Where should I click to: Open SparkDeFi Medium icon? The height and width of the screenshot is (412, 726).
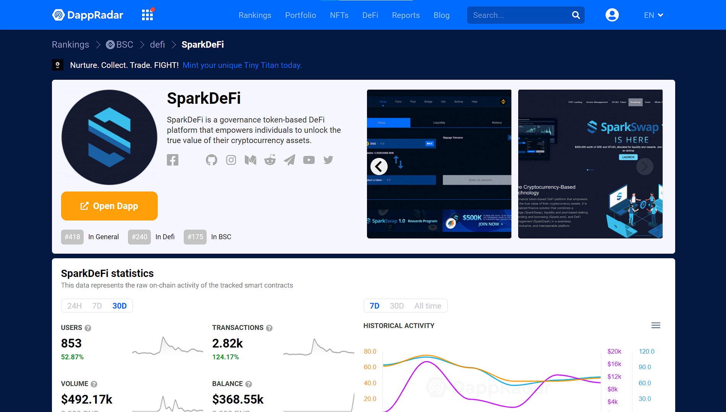(x=251, y=160)
